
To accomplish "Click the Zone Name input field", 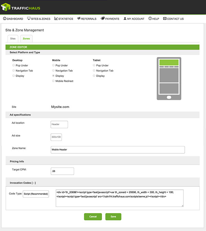I will 118,150.
